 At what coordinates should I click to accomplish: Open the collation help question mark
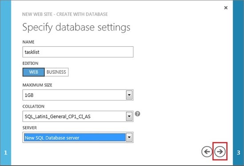(138, 114)
